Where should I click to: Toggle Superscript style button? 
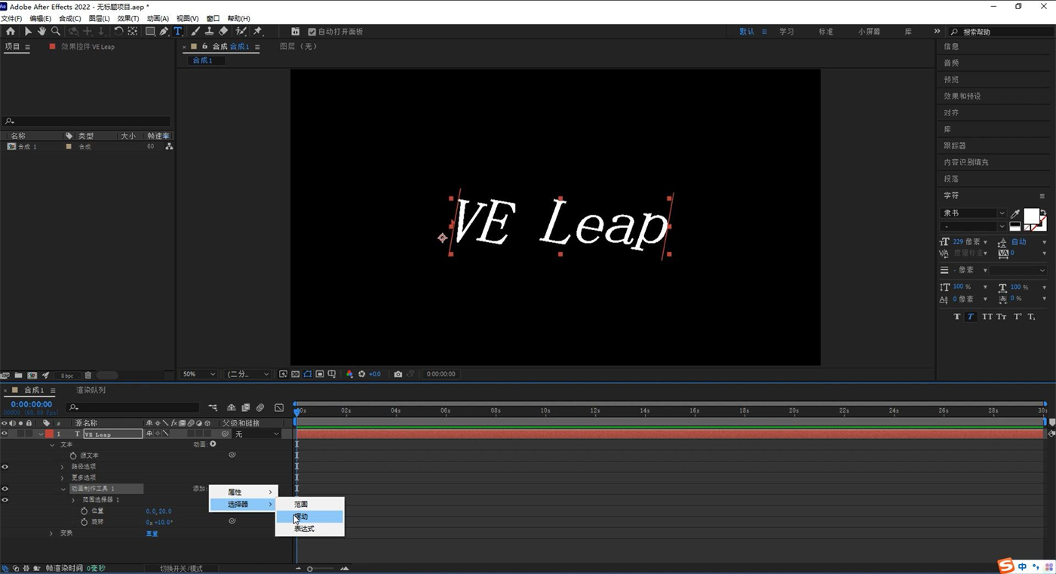(x=1018, y=317)
